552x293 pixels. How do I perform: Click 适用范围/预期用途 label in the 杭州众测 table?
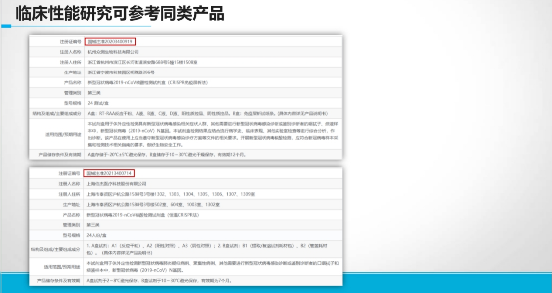[x=63, y=135]
